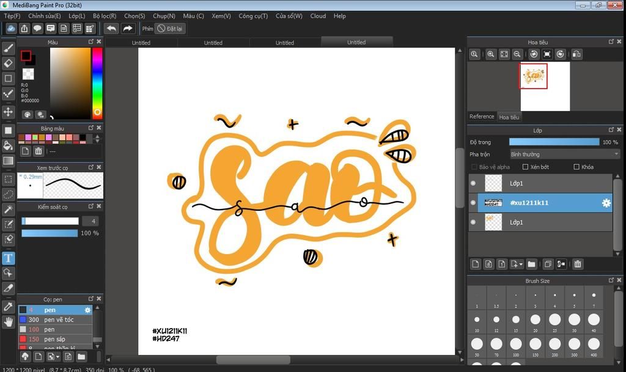
Task: Undock the Brush Size panel
Action: (611, 280)
